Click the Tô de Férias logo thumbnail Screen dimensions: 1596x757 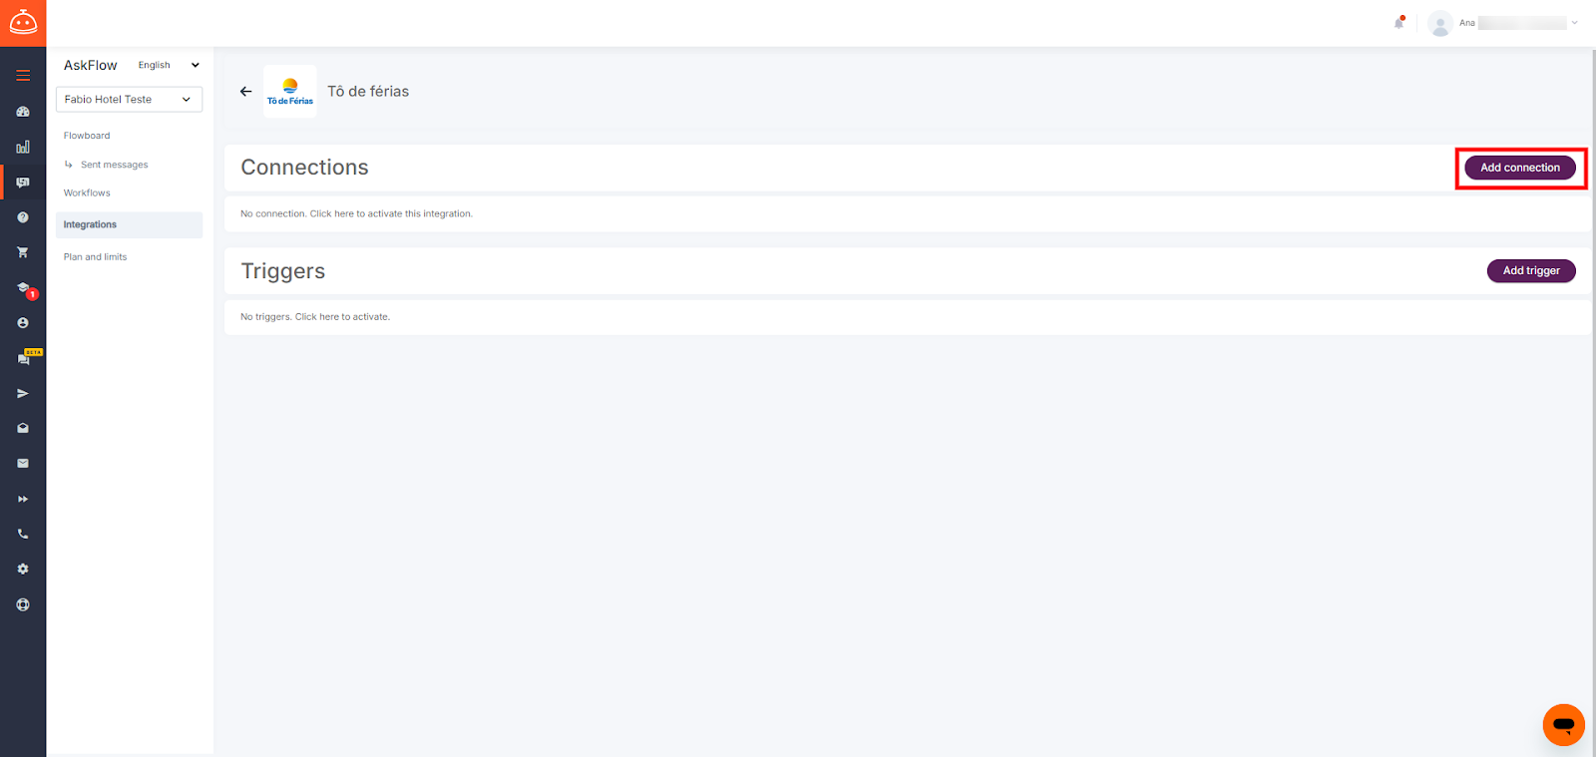coord(290,91)
